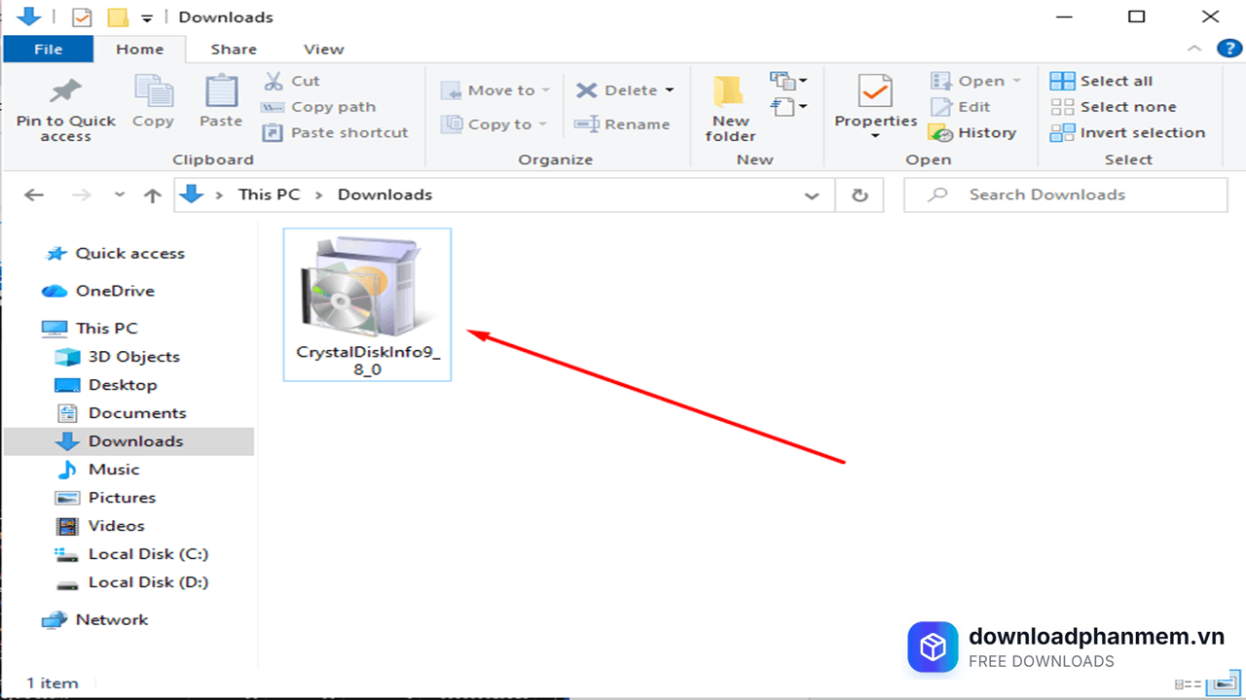Open the File menu
This screenshot has height=700, width=1246.
coord(48,49)
